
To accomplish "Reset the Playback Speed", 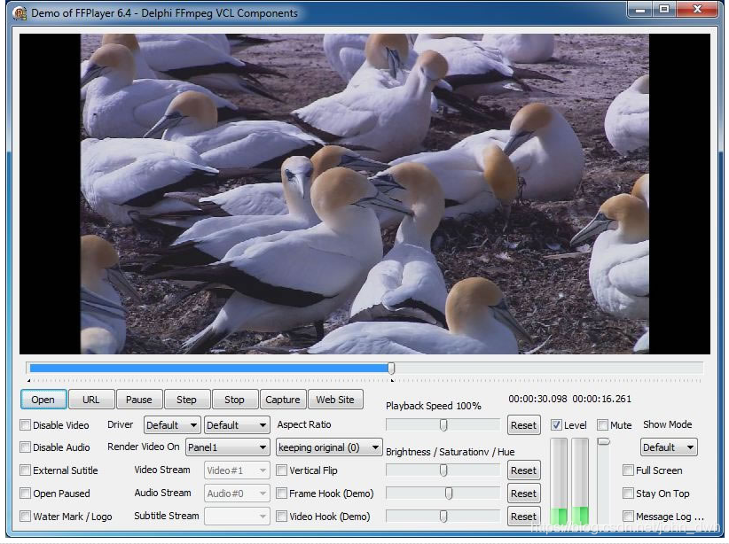I will (x=523, y=424).
